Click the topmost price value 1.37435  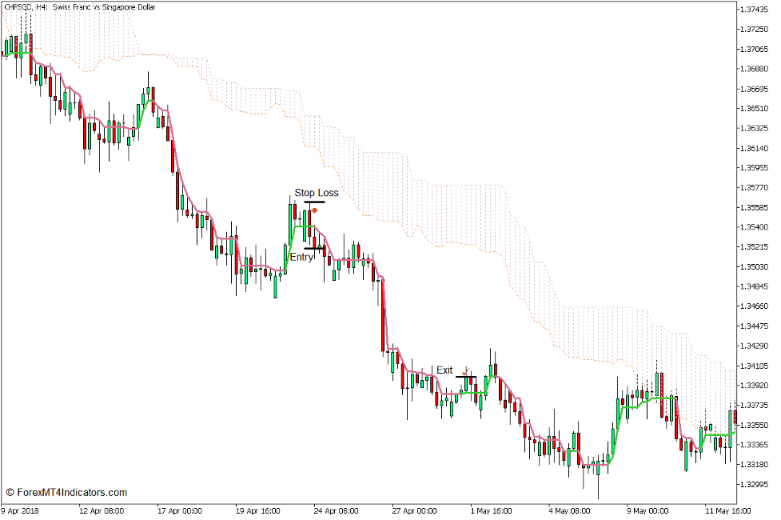coord(752,10)
